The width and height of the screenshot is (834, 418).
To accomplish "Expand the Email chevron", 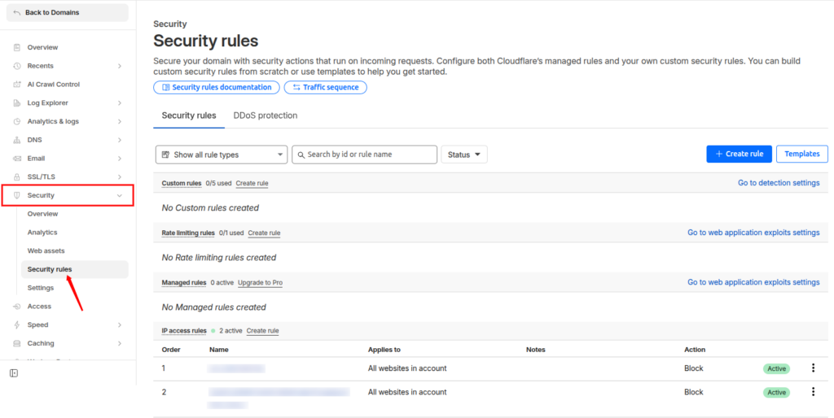I will coord(120,159).
